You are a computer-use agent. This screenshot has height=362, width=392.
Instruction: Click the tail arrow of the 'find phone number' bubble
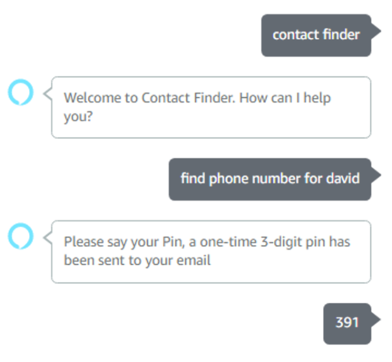[376, 176]
